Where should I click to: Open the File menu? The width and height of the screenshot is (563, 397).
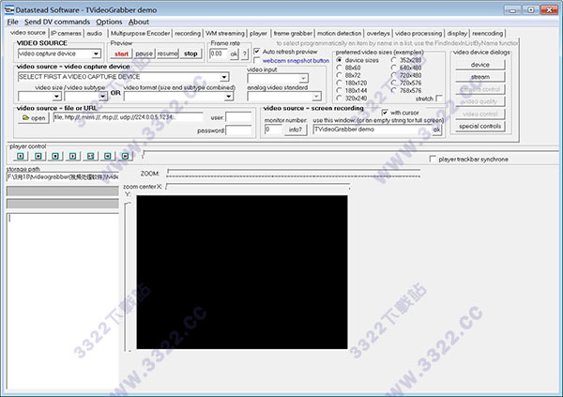[12, 22]
